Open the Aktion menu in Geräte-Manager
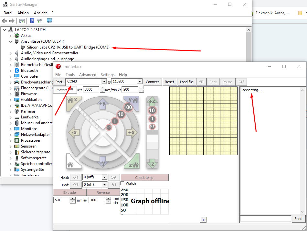307x231 pixels. click(x=23, y=13)
